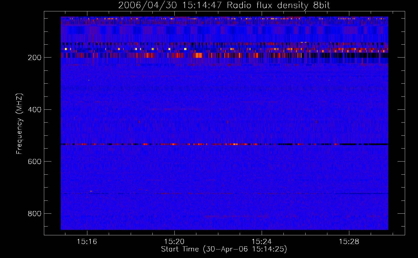Click the '15:28' time tick label
Screen dimensions: 418x258
pyautogui.click(x=349, y=241)
